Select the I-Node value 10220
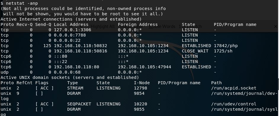The image size is (279, 116). (x=141, y=104)
